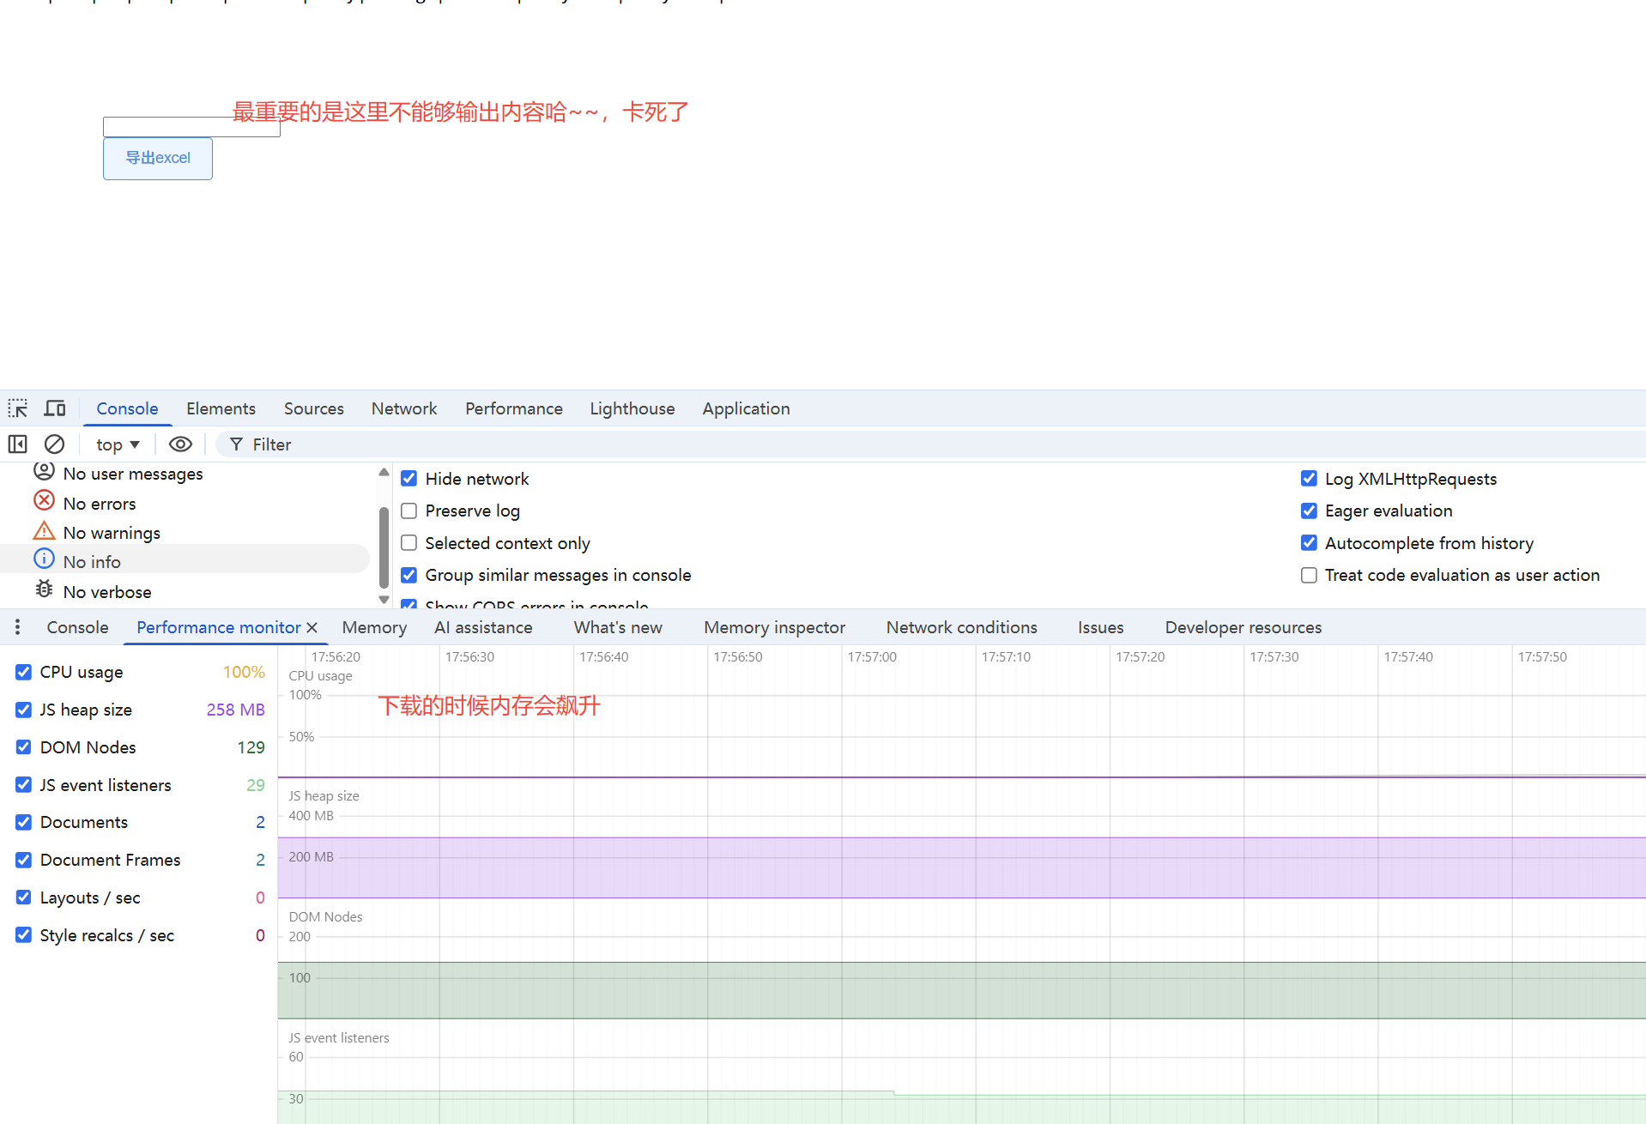The image size is (1646, 1124).
Task: Toggle Group similar messages in console
Action: (x=409, y=575)
